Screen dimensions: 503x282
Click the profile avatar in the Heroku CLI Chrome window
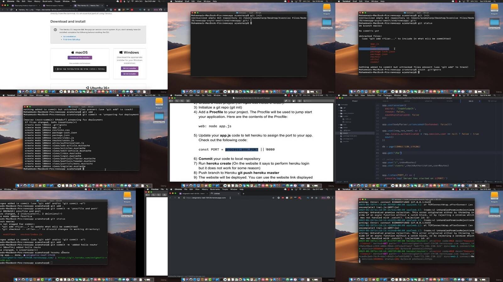click(160, 10)
